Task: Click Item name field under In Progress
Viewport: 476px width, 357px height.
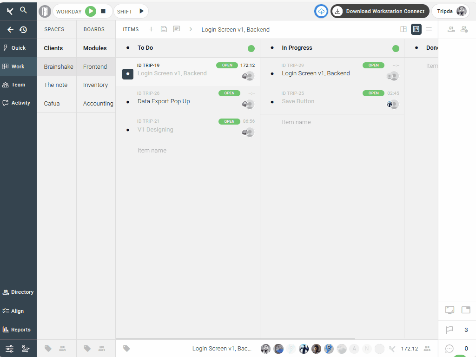Action: tap(296, 122)
